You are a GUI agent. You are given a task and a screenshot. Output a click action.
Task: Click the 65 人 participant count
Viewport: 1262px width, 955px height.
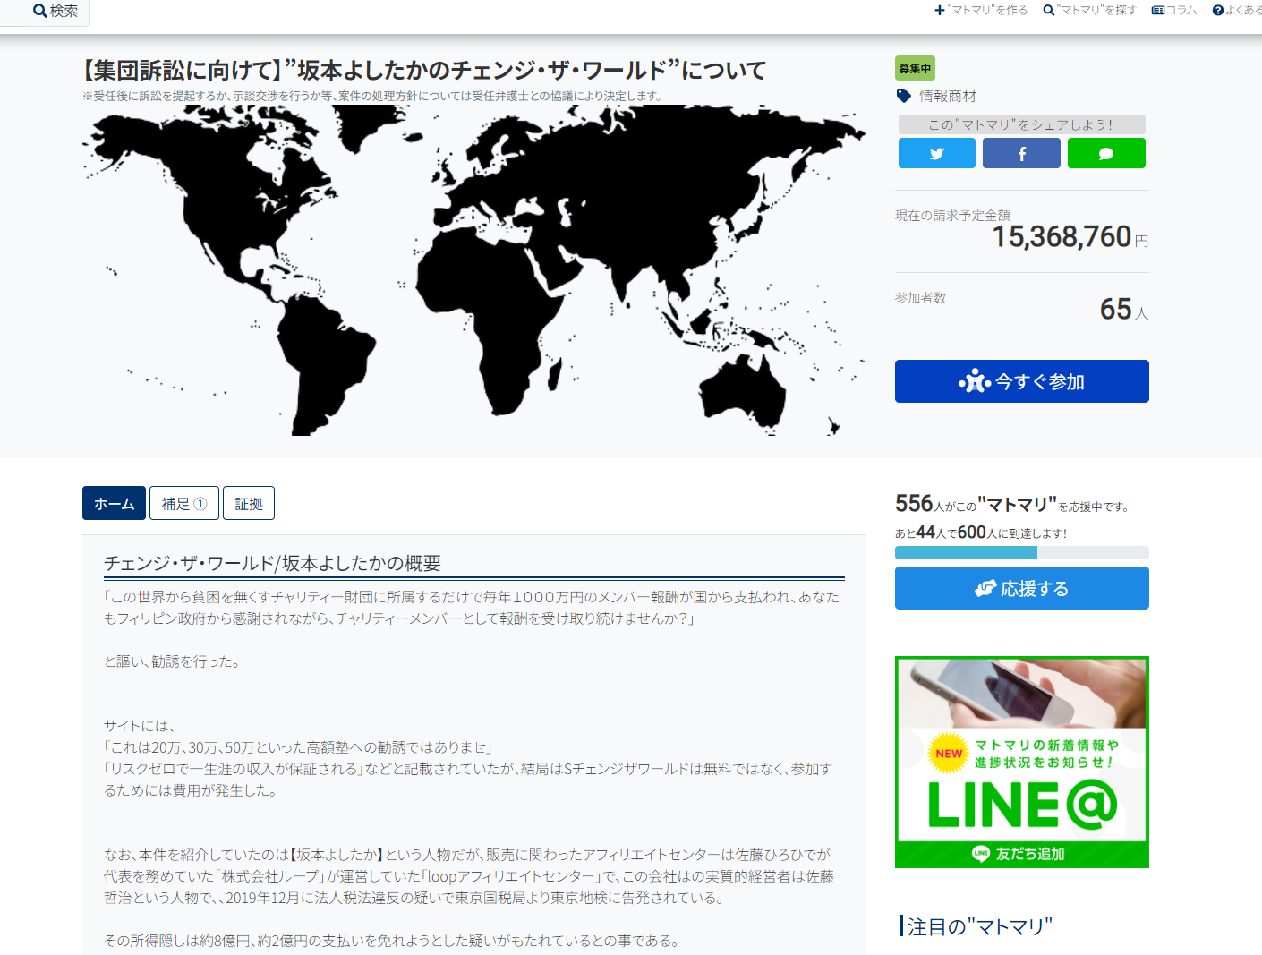(x=1123, y=309)
